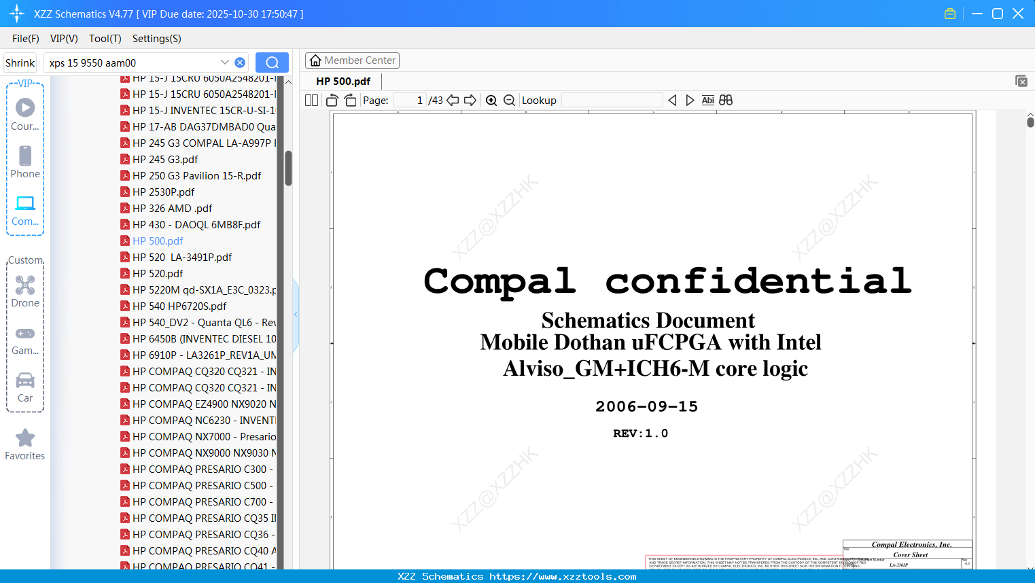Rotate page clockwise

(351, 101)
